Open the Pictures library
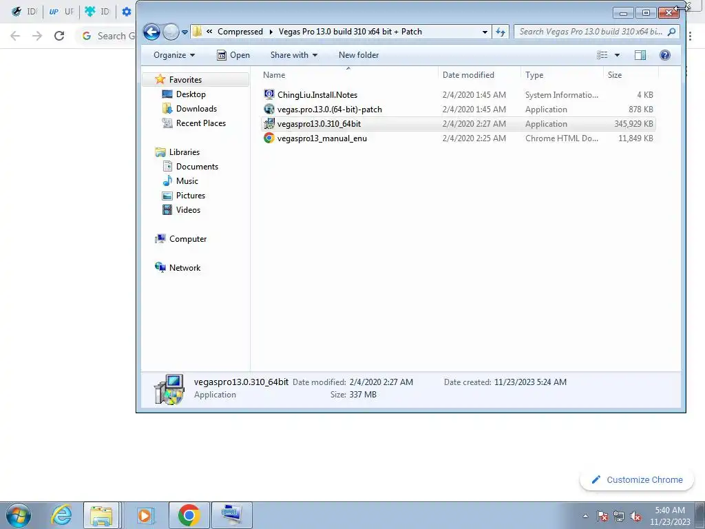 point(191,195)
